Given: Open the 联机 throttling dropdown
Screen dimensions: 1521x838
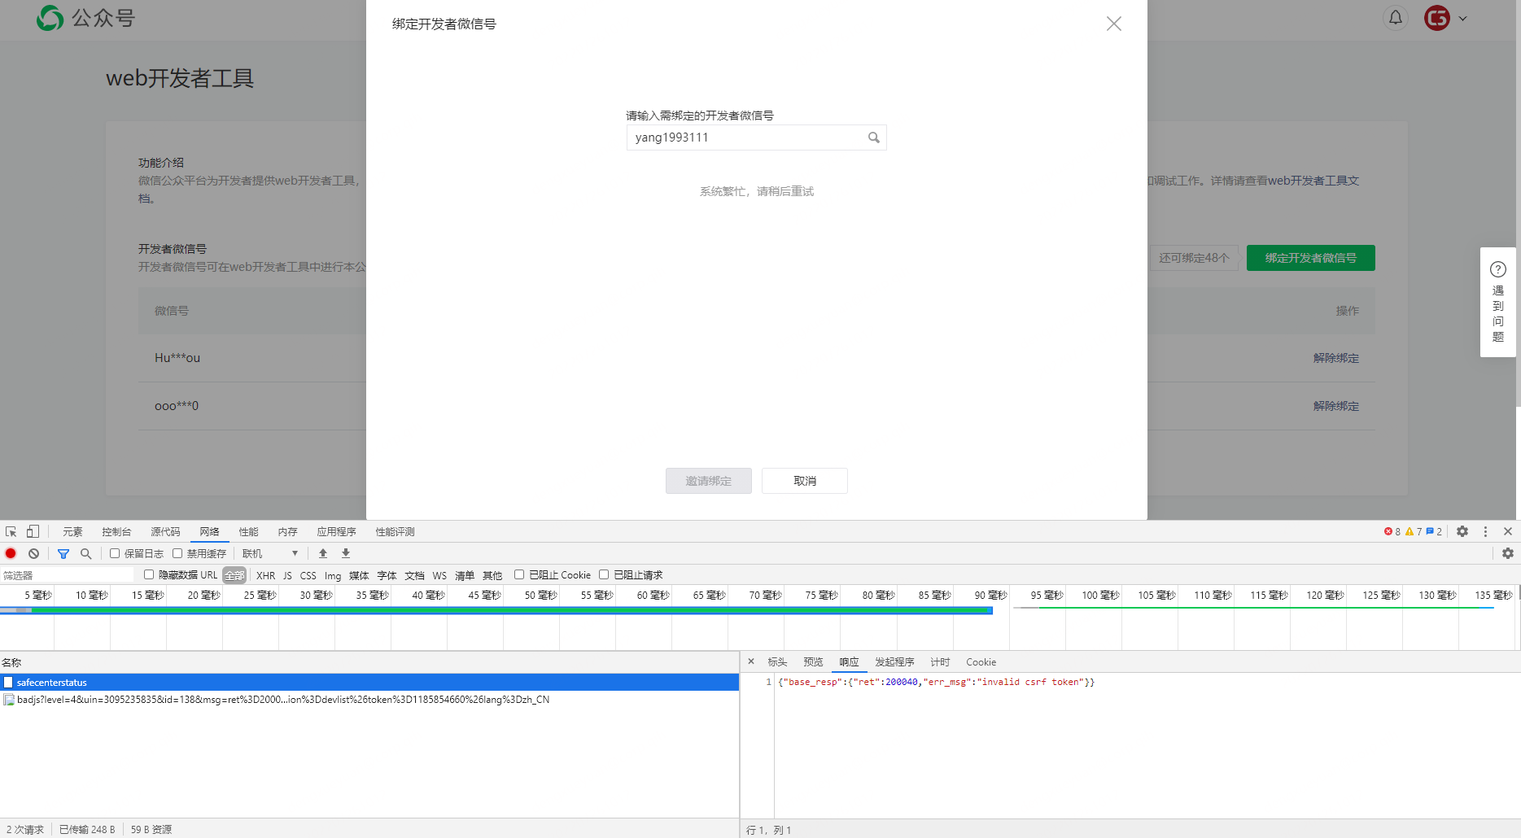Looking at the screenshot, I should click(x=270, y=553).
